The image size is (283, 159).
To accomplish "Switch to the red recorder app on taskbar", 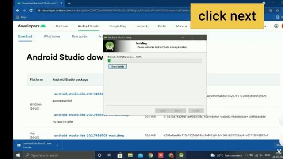I will point(161,155).
